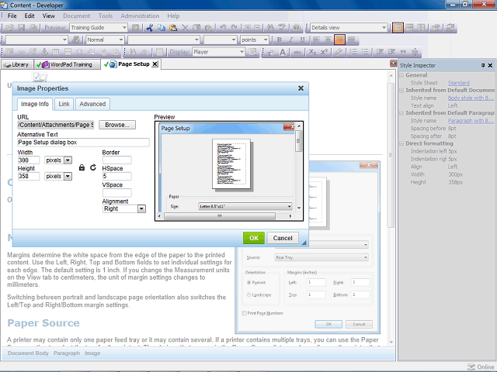This screenshot has height=372, width=497.
Task: Collapse the Direct formatting section
Action: (x=402, y=143)
